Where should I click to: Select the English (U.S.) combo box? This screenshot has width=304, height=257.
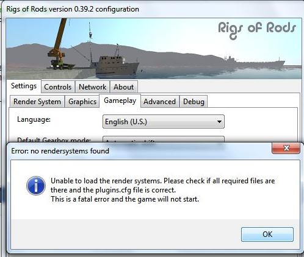coord(164,122)
